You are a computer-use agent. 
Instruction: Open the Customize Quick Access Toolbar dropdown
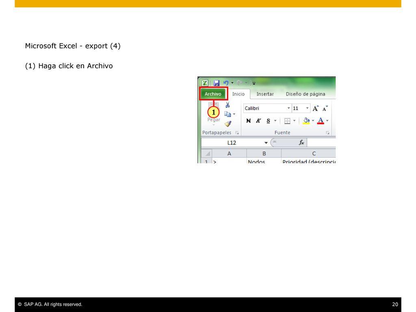tap(254, 83)
